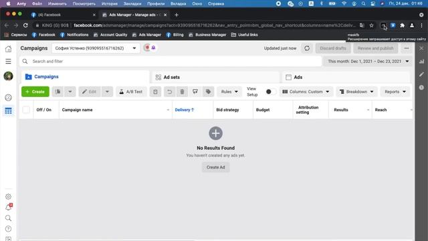Click the preview comment icon in toolbar
This screenshot has height=241, width=428.
click(195, 92)
